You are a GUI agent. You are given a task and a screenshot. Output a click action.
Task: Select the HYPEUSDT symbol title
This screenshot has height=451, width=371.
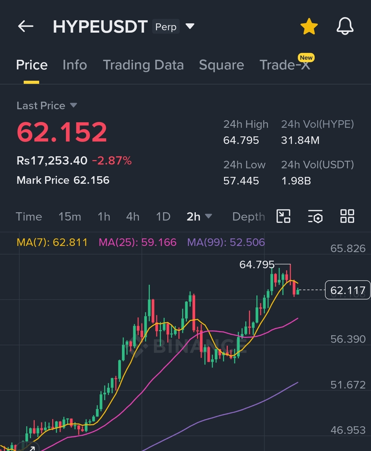(100, 26)
